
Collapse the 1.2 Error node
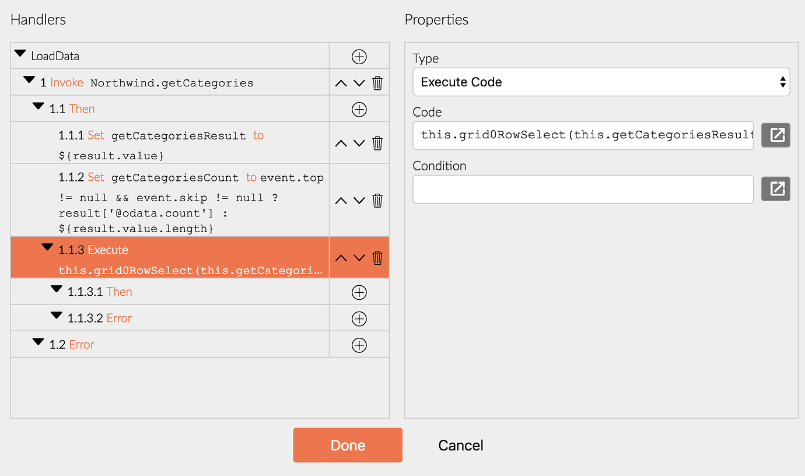click(38, 342)
